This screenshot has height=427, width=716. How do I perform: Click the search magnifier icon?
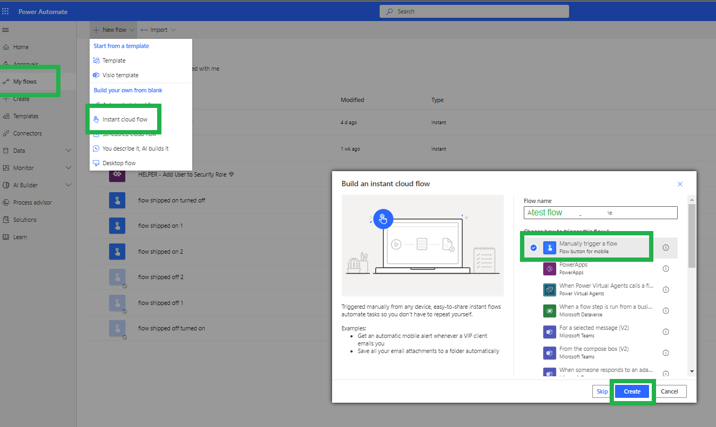[x=389, y=11]
